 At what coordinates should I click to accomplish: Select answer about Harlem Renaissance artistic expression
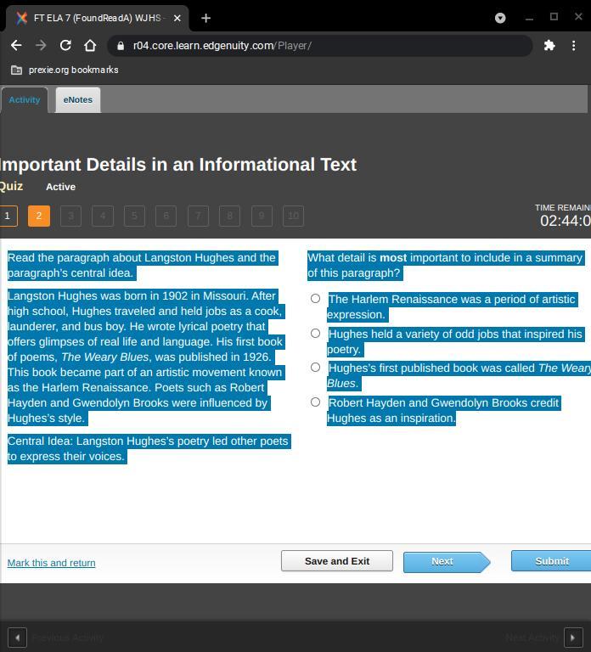click(315, 299)
